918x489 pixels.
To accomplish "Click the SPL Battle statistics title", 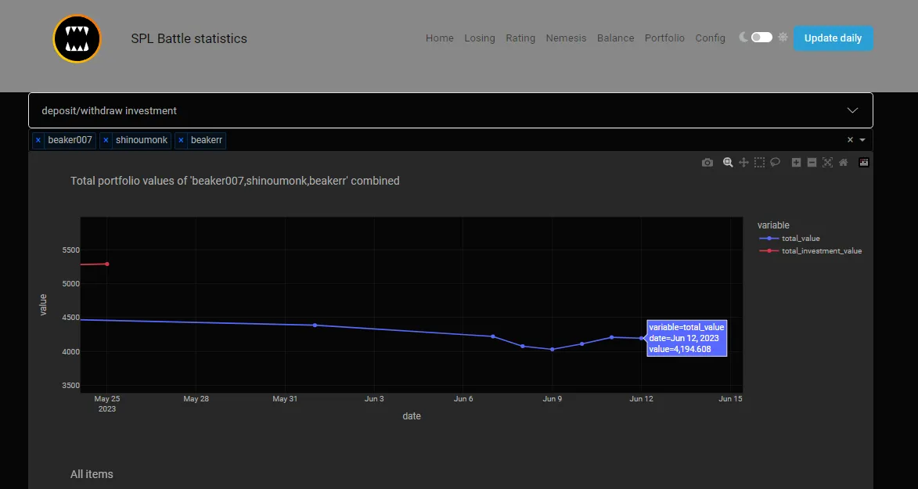I will click(189, 38).
